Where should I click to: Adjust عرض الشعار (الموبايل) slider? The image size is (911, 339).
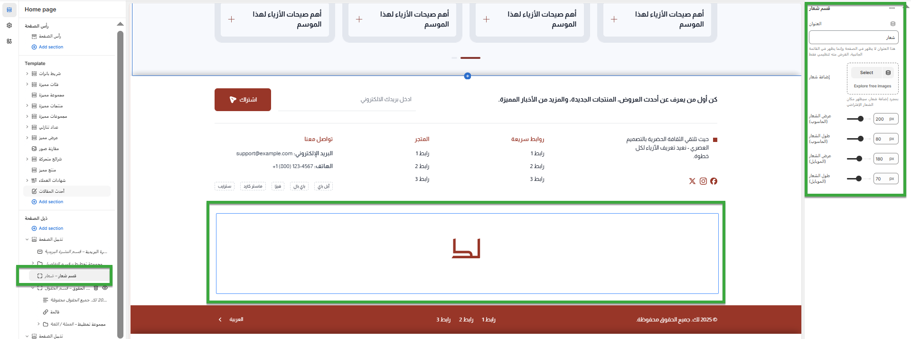859,159
